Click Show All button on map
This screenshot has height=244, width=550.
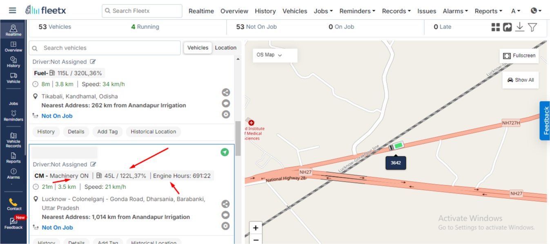521,80
